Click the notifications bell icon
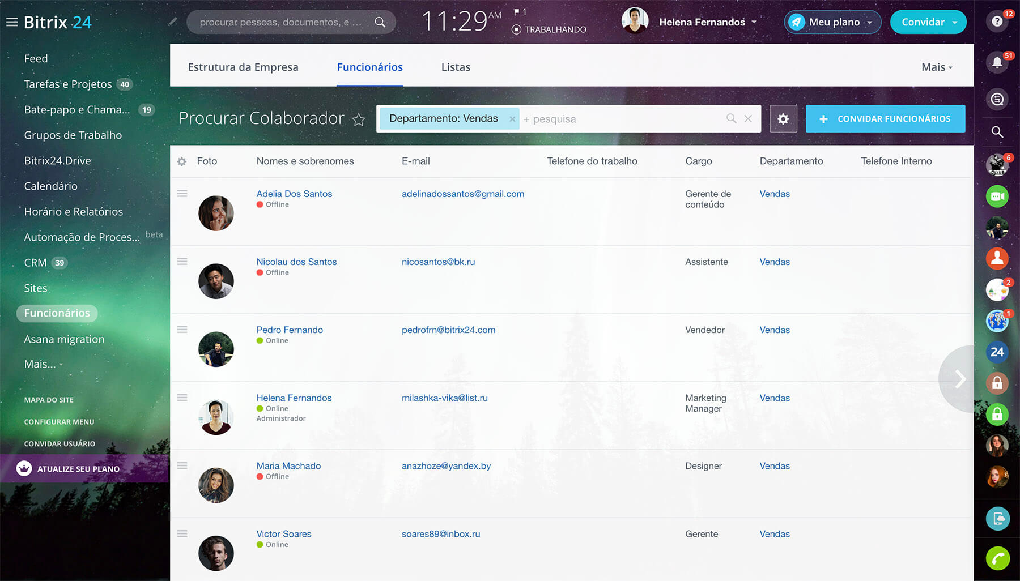This screenshot has width=1020, height=581. click(997, 62)
